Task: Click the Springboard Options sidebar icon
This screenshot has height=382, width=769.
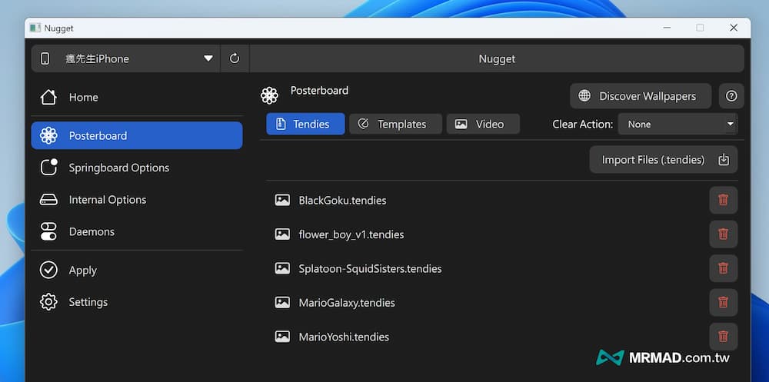Action: [48, 168]
